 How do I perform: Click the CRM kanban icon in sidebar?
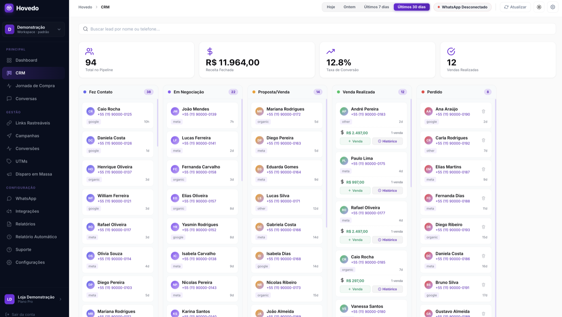[x=9, y=73]
